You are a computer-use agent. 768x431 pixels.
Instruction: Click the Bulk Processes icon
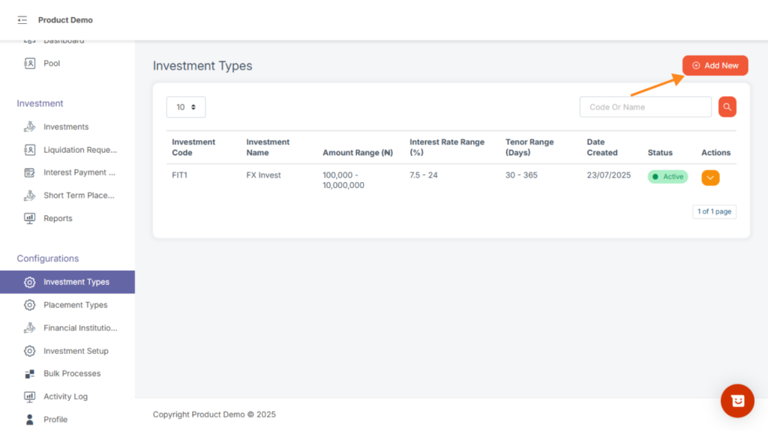(x=30, y=373)
